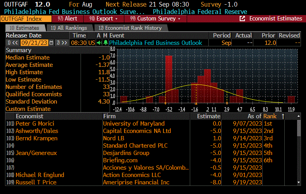
Task: Open the Economist Rank History tab
Action: (131, 28)
